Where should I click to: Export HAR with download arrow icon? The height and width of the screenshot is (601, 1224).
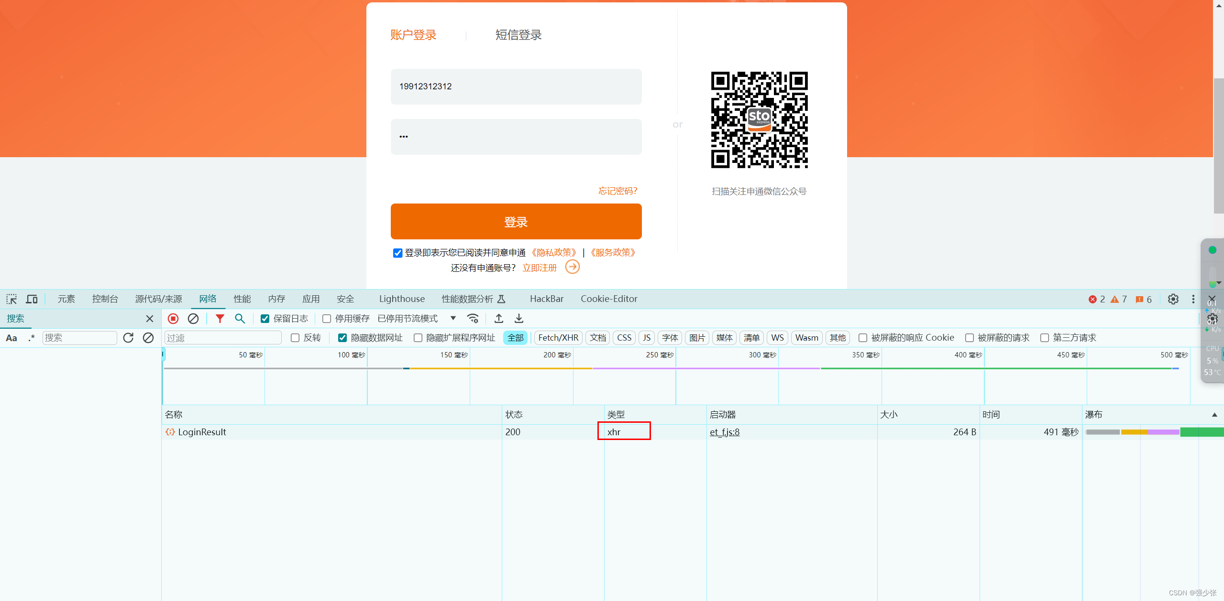[x=519, y=319]
